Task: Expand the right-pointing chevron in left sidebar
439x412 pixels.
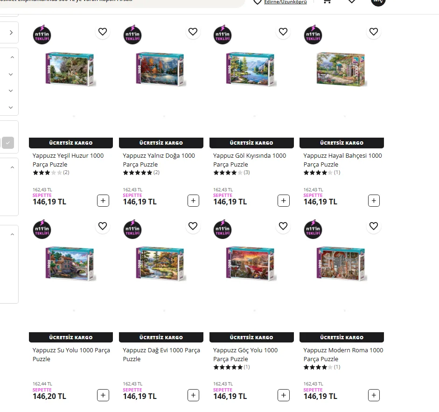Action: click(11, 33)
